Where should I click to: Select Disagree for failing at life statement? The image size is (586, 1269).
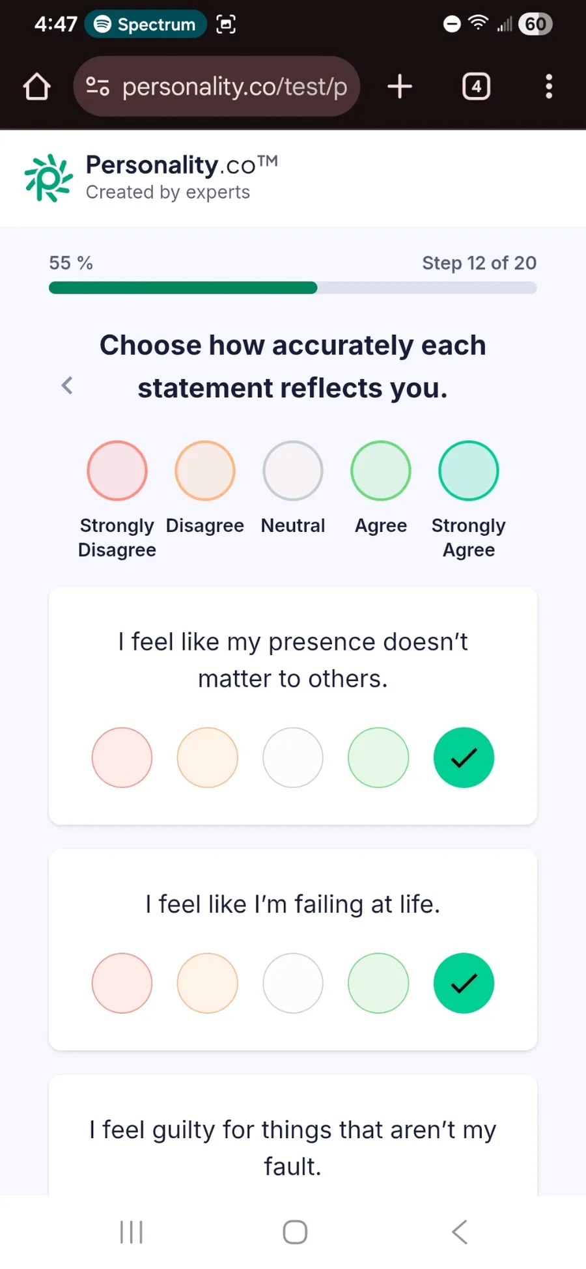[207, 983]
